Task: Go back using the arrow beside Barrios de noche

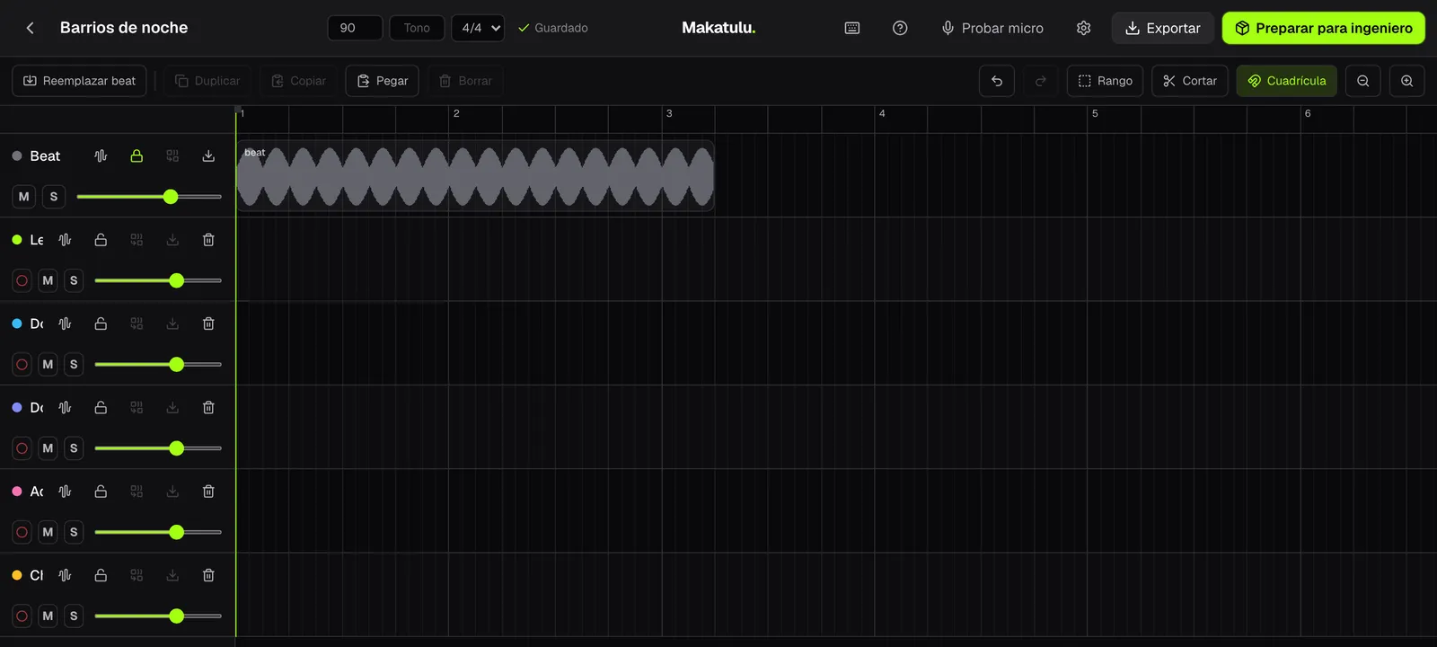Action: click(x=31, y=28)
